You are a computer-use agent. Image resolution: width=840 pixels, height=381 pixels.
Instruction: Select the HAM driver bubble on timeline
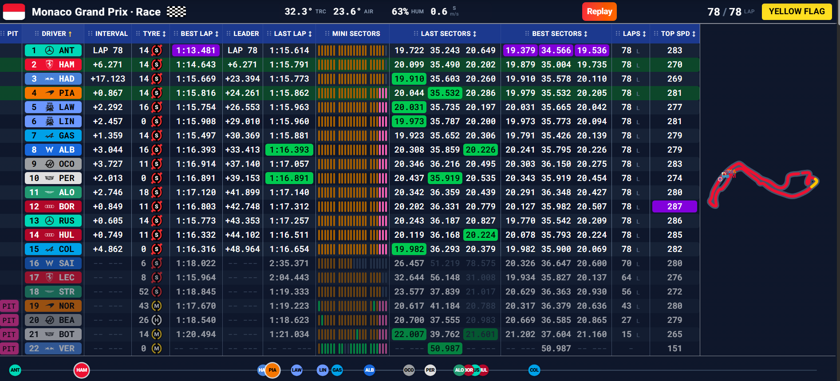(82, 370)
